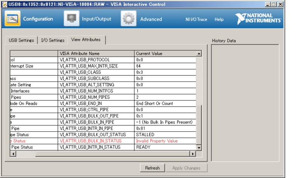Select the Input/Output label
Image resolution: width=301 pixels, height=178 pixels.
97,19
